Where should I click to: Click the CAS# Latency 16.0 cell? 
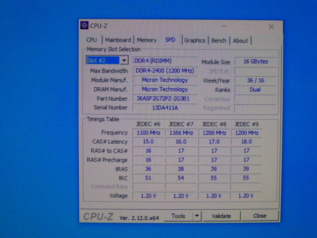[x=181, y=141]
